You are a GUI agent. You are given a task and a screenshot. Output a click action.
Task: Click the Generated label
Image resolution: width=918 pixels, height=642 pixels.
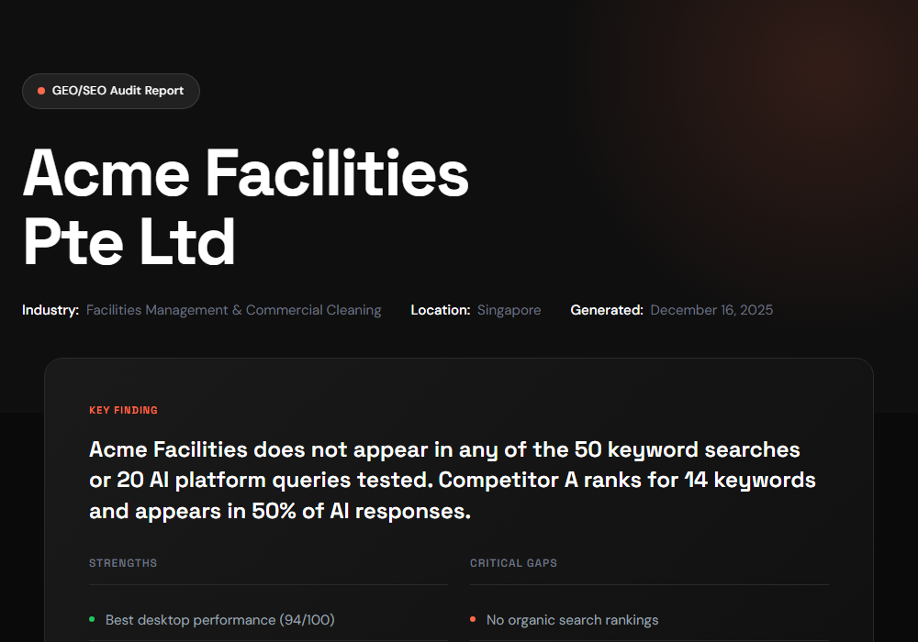[x=607, y=310]
